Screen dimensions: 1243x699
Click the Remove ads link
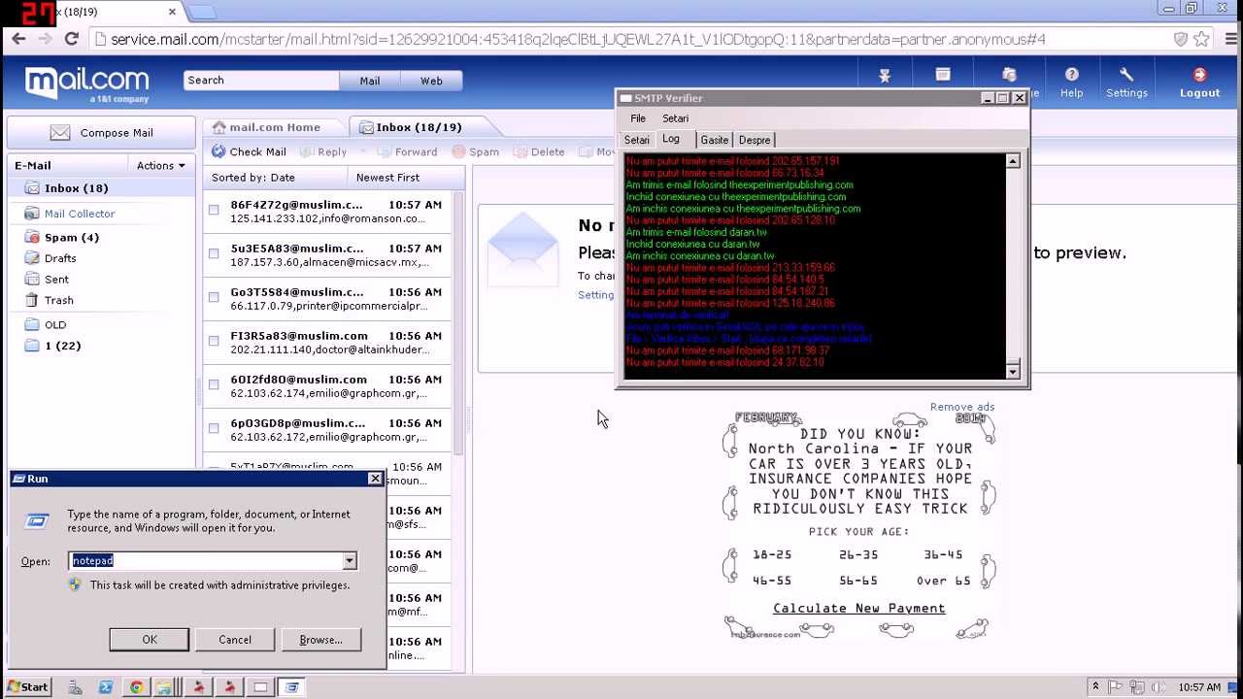pos(962,407)
